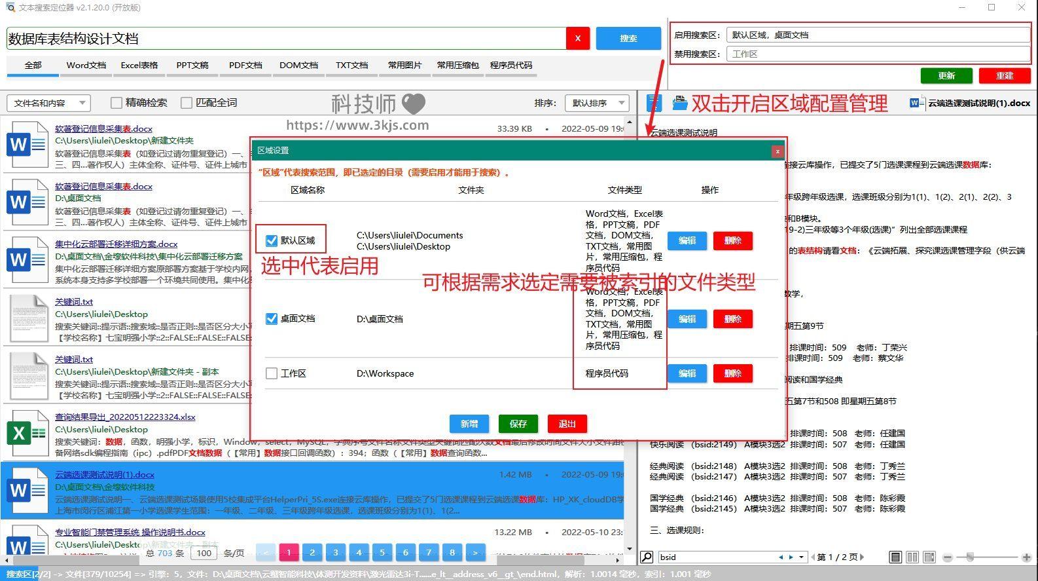Click the blue 搜索 search button
Image resolution: width=1038 pixels, height=581 pixels.
tap(628, 39)
